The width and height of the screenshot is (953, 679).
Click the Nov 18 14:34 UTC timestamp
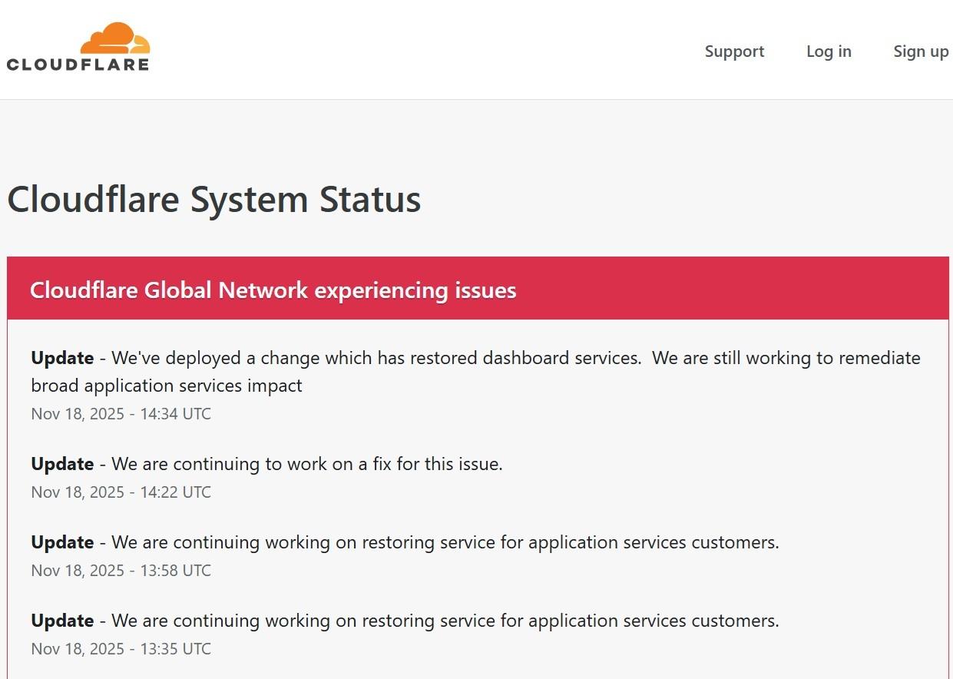(x=121, y=414)
